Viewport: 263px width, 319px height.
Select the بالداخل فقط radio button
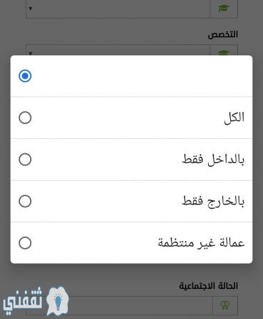(x=25, y=159)
